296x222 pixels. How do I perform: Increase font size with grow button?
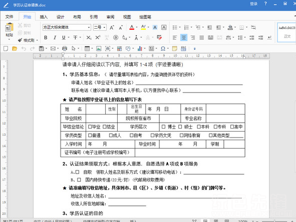click(x=112, y=28)
